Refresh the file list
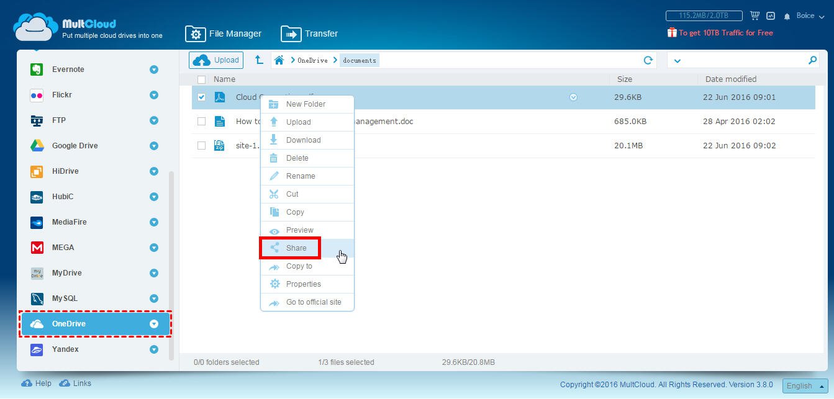This screenshot has width=834, height=399. (648, 60)
